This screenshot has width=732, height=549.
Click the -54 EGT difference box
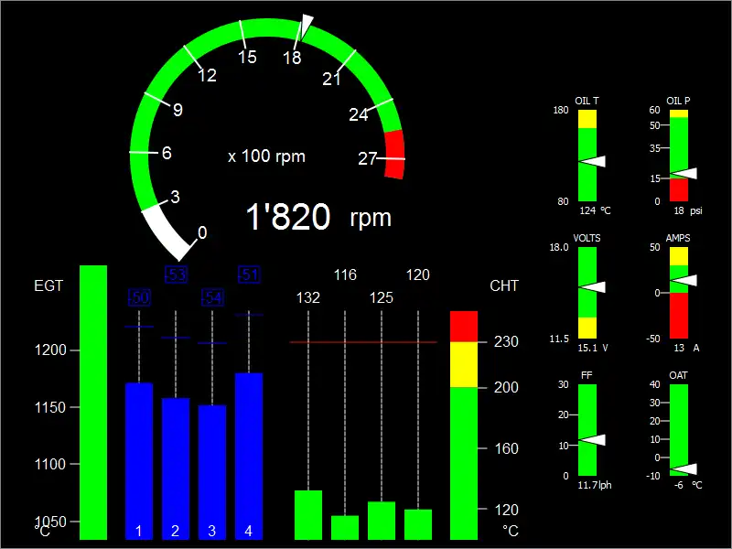point(212,297)
